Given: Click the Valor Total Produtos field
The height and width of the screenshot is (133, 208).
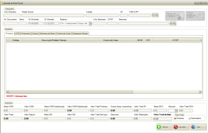Looking at the screenshot, I should 99,110.
